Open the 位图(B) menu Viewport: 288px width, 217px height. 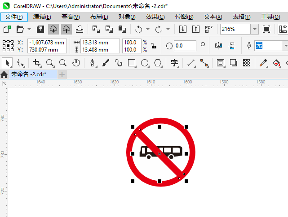(x=184, y=17)
